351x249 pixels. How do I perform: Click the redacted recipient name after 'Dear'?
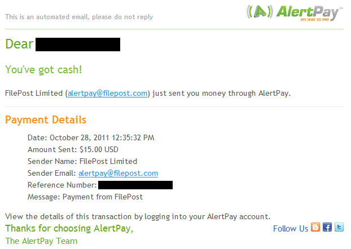pos(78,44)
